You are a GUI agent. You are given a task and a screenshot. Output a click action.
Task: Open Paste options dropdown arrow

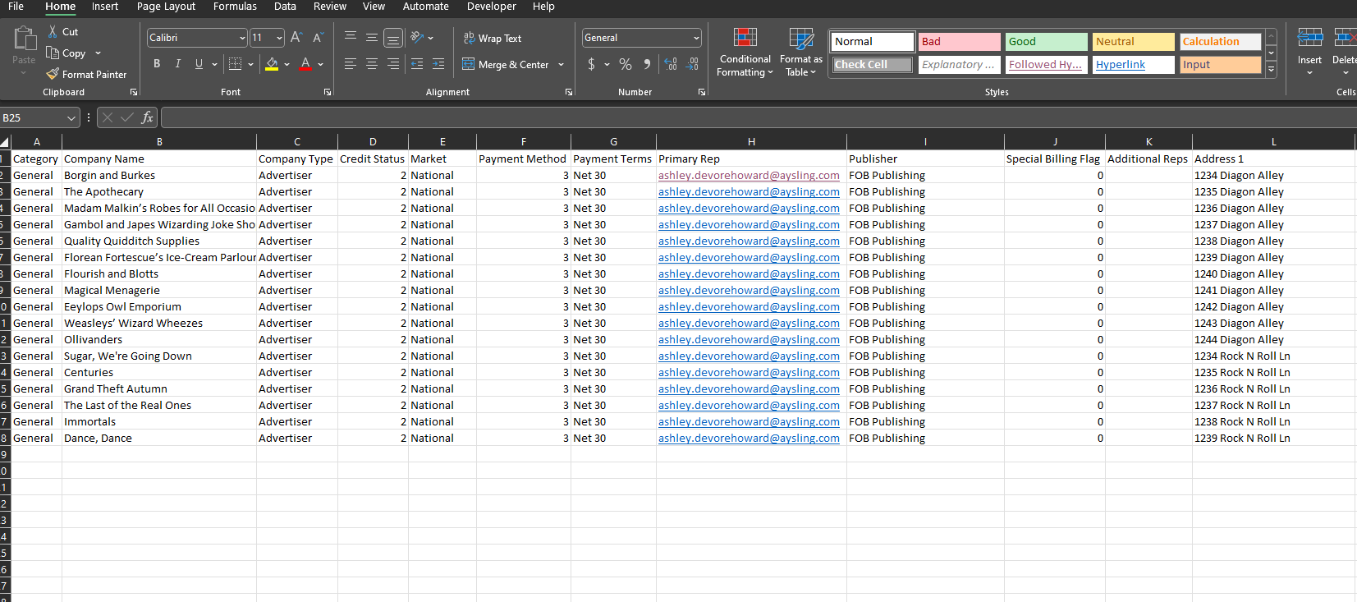pos(24,73)
